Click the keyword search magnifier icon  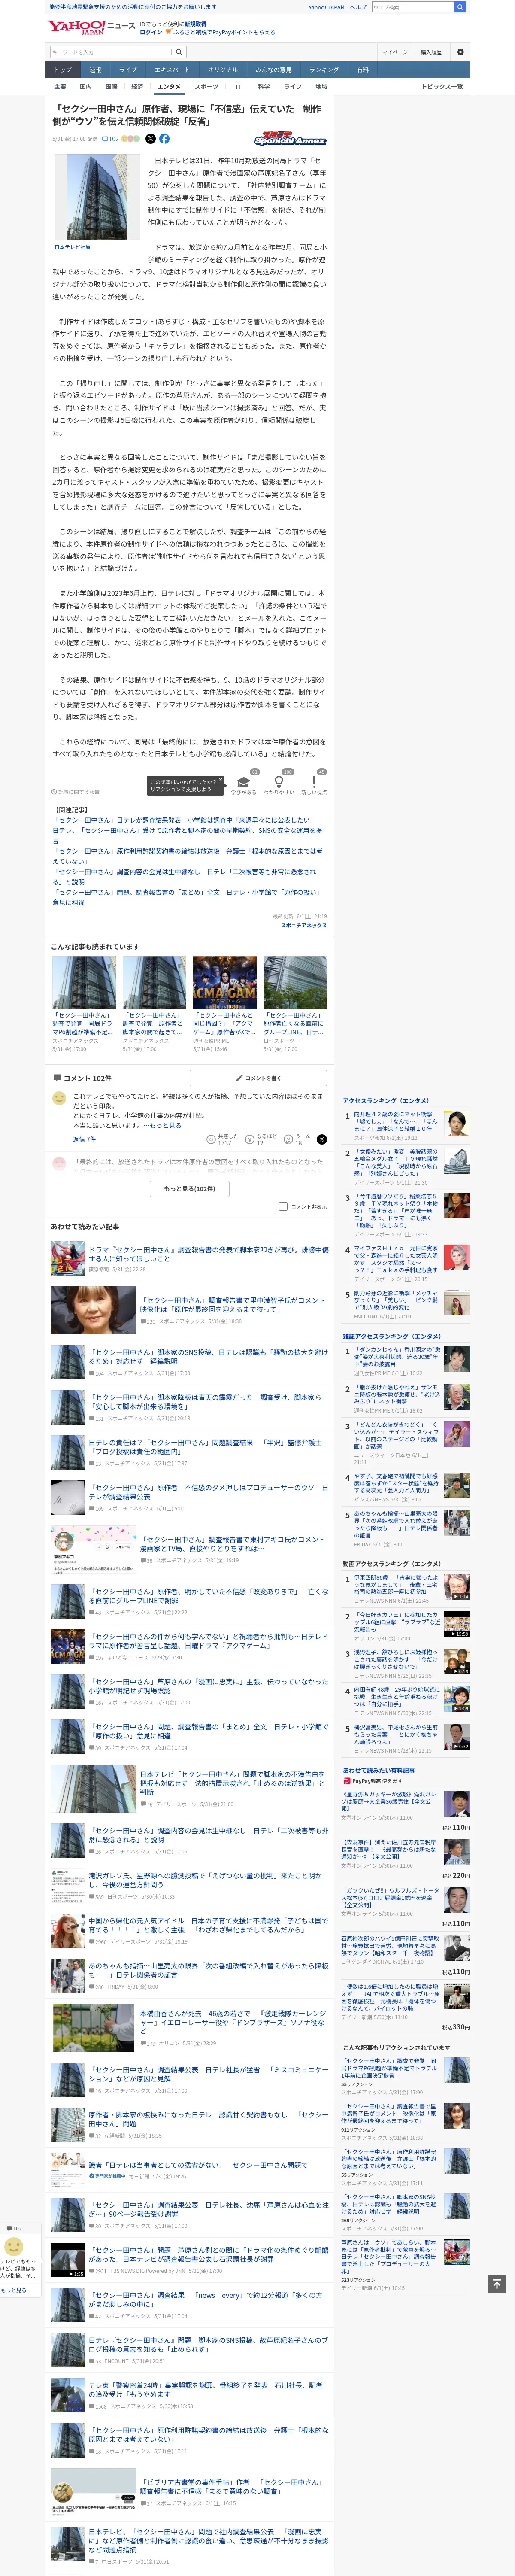pos(179,52)
